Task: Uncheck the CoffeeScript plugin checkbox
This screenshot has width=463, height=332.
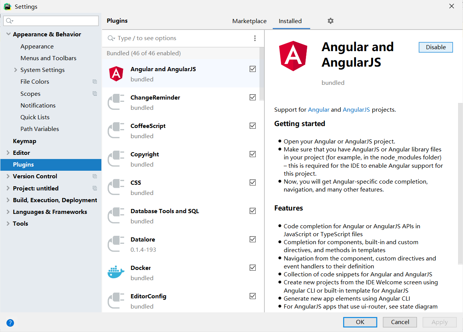Action: coord(253,126)
